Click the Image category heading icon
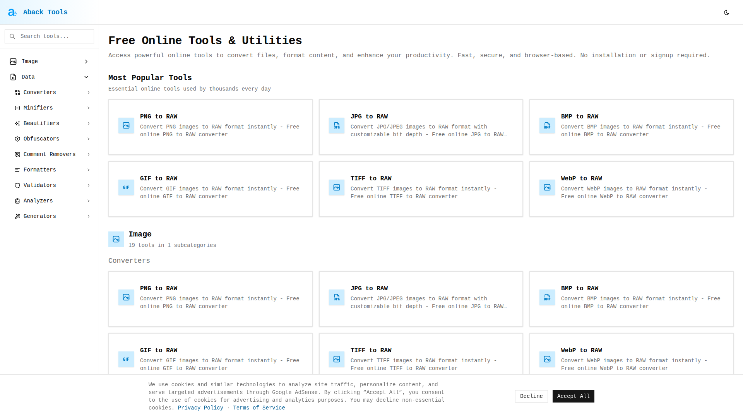The image size is (743, 418). 116,239
